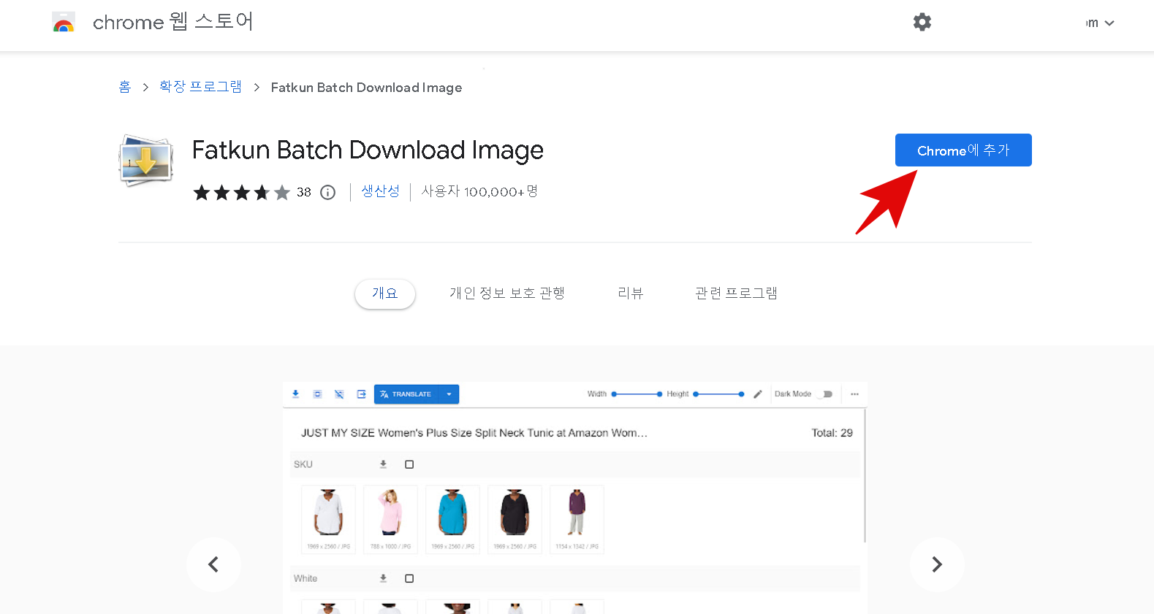Image resolution: width=1154 pixels, height=614 pixels.
Task: Click the Fatkun extension icon image
Action: pos(146,161)
